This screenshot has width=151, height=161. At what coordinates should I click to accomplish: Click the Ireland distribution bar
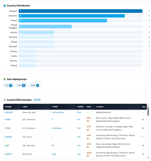[x=27, y=65]
